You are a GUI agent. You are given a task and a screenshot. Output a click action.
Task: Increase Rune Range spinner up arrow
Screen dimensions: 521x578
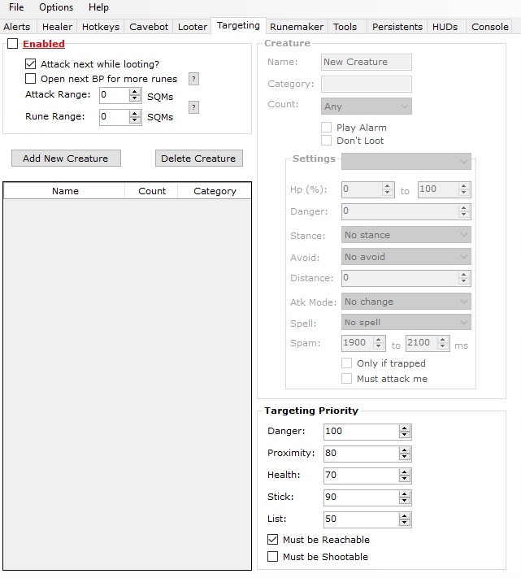(135, 114)
